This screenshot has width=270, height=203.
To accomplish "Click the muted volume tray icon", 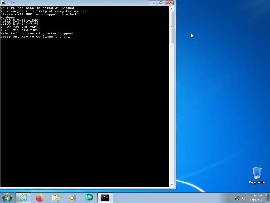I will pos(243,198).
